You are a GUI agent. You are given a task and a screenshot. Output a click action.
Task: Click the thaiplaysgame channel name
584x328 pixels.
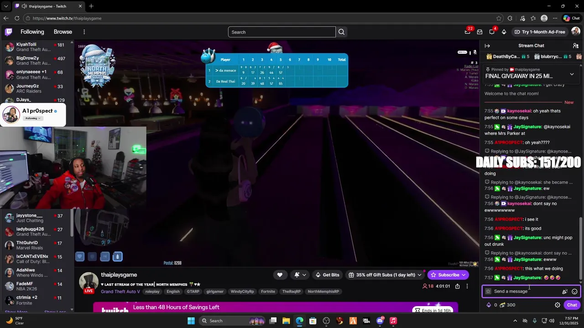click(119, 275)
